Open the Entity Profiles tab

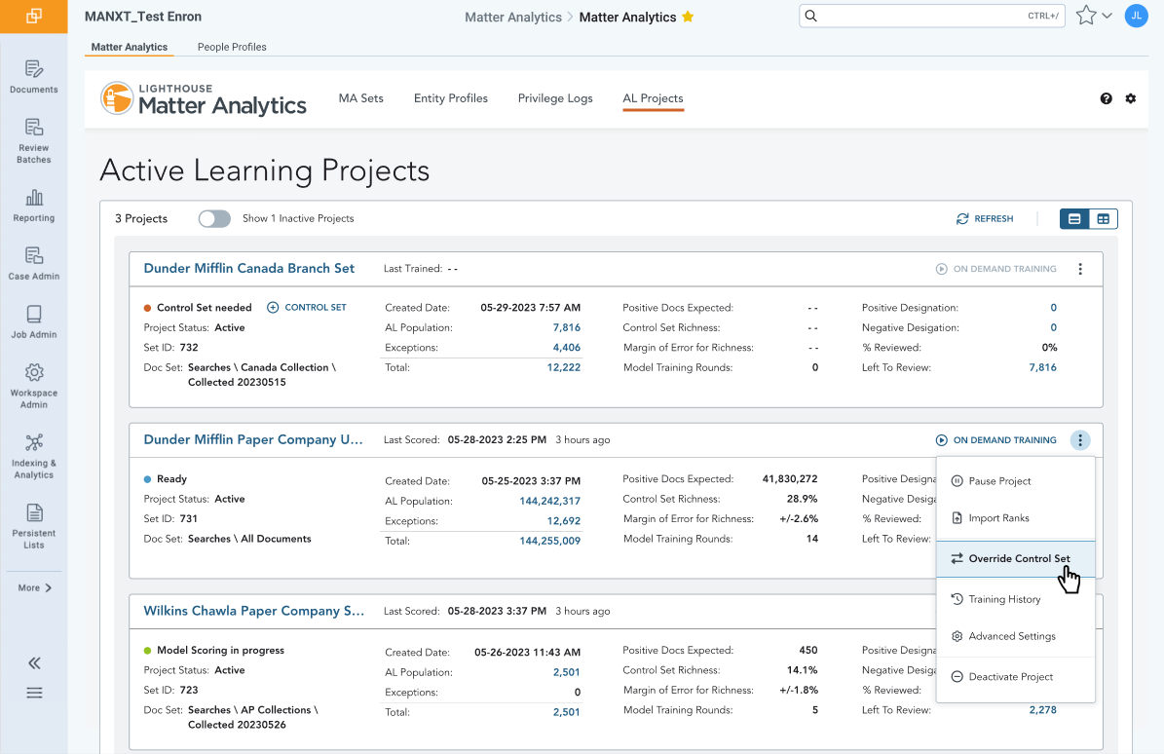pos(451,98)
